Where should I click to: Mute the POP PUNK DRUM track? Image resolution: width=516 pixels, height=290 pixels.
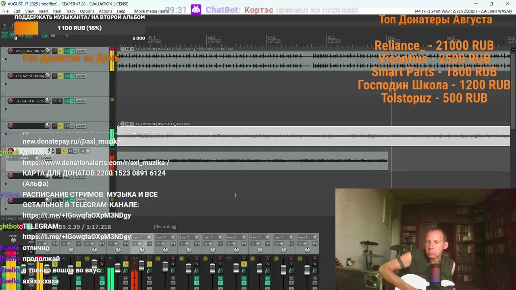[55, 51]
